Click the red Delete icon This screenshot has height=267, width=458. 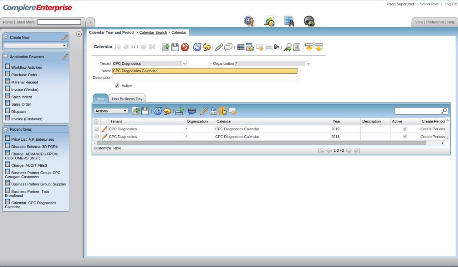[185, 47]
